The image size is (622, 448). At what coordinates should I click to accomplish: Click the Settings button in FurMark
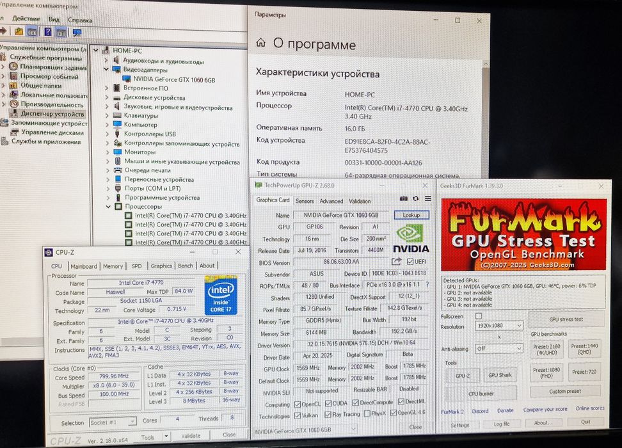(x=459, y=425)
